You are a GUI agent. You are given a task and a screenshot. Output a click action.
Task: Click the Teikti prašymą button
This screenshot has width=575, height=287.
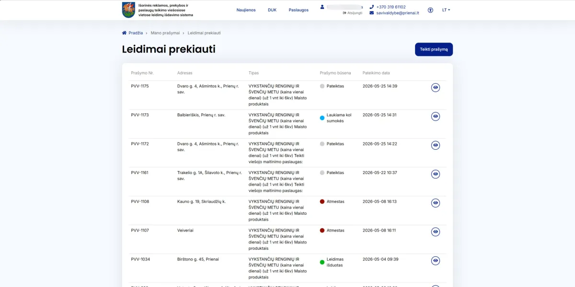tap(434, 49)
